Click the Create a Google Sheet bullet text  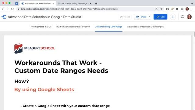point(66,106)
